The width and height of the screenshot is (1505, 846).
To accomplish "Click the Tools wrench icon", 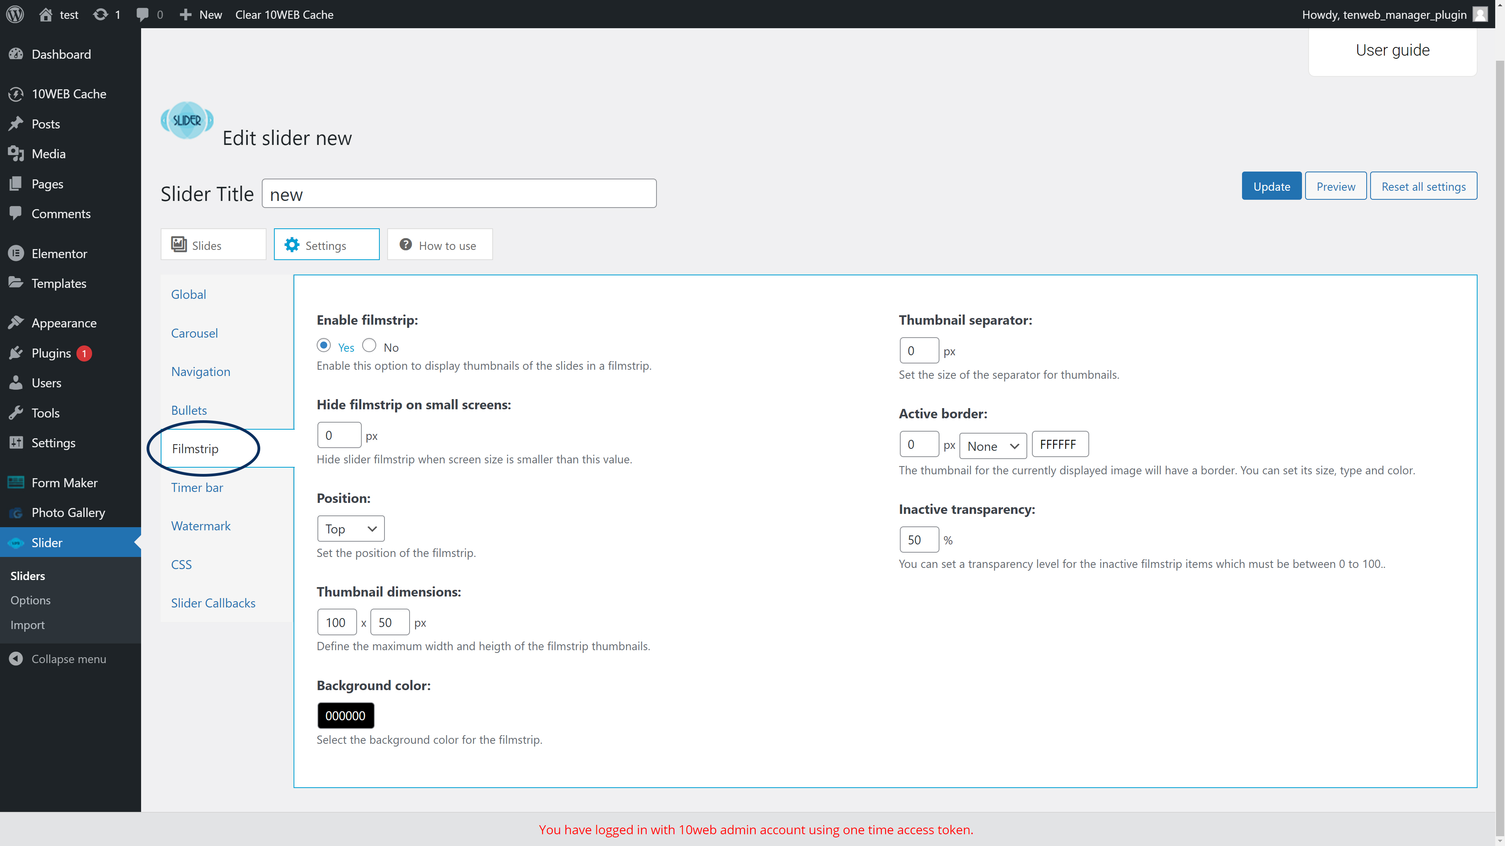I will [16, 412].
